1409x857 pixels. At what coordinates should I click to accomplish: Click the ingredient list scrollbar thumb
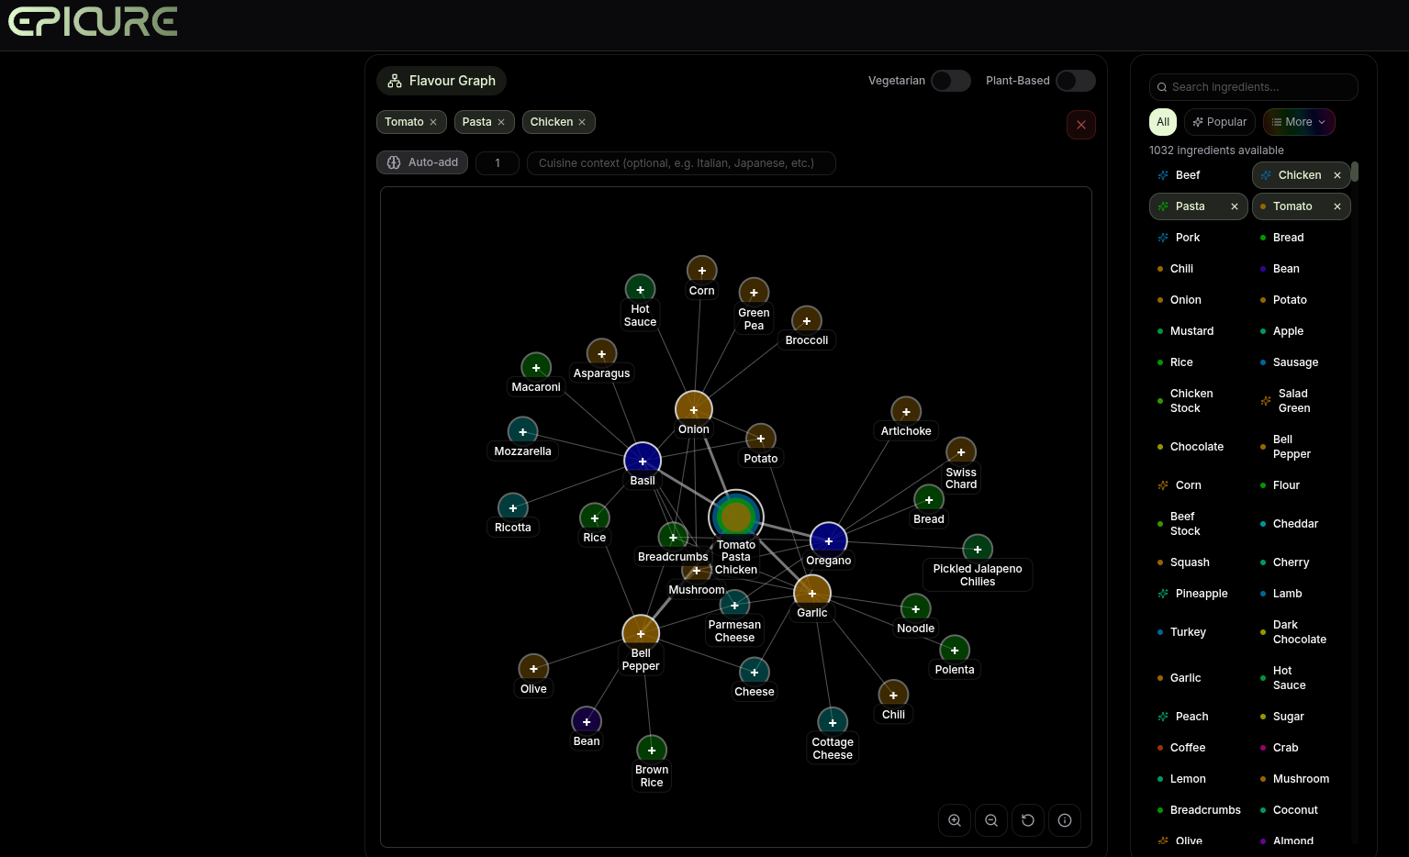click(x=1354, y=172)
